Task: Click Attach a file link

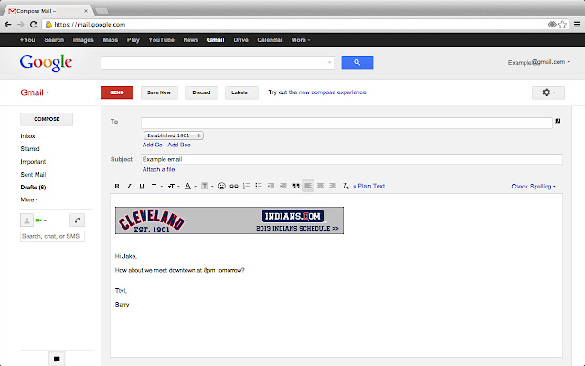Action: (x=158, y=169)
